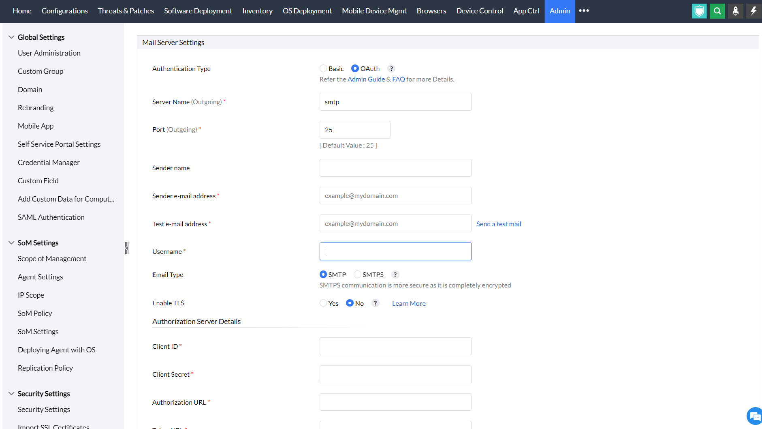Collapse the Security Settings section
This screenshot has height=429, width=762.
tap(11, 394)
